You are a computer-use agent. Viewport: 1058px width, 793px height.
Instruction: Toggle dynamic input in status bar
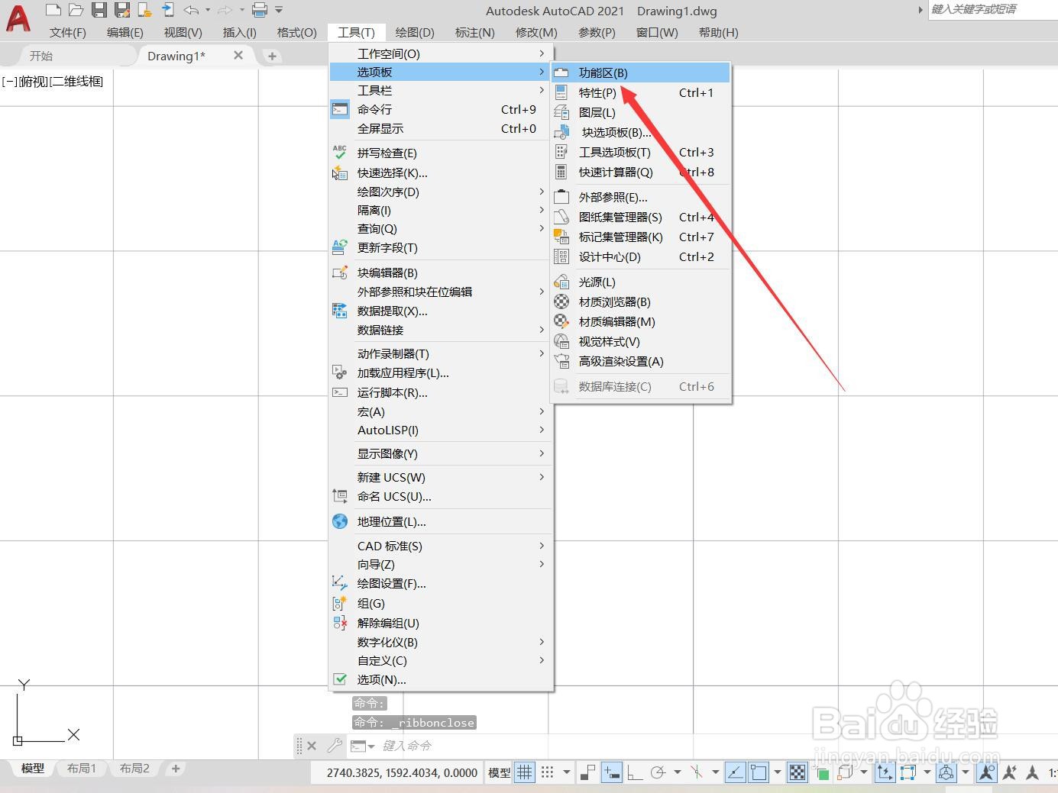point(611,772)
